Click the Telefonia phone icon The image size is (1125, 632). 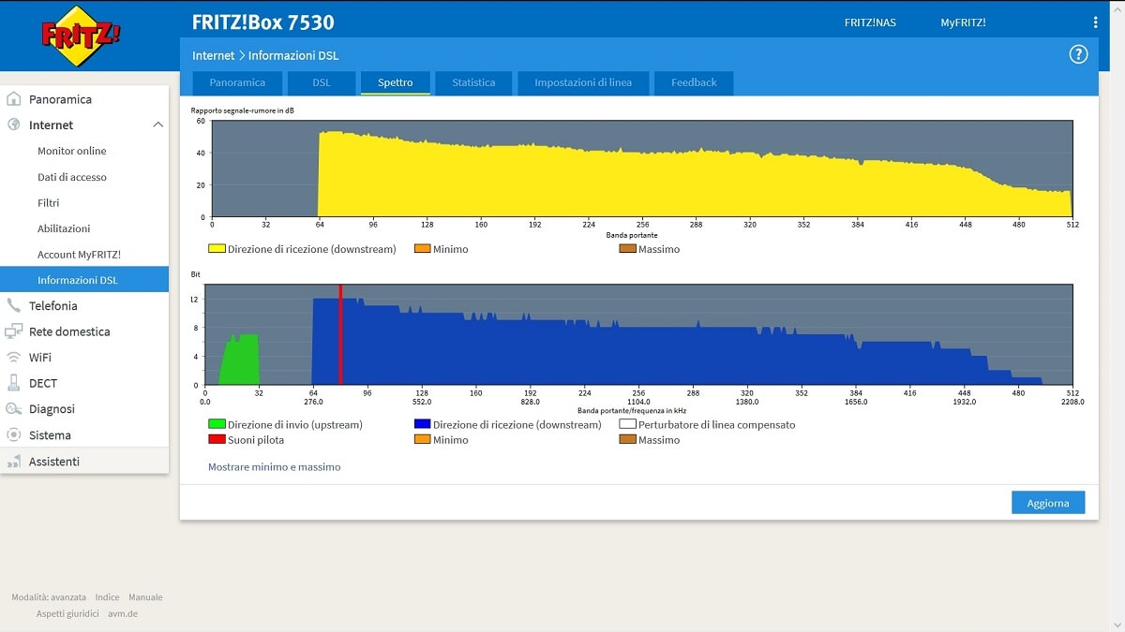(13, 305)
